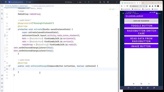164x92 pixels.
Task: Open the Terminal tool window icon
Action: point(2,87)
